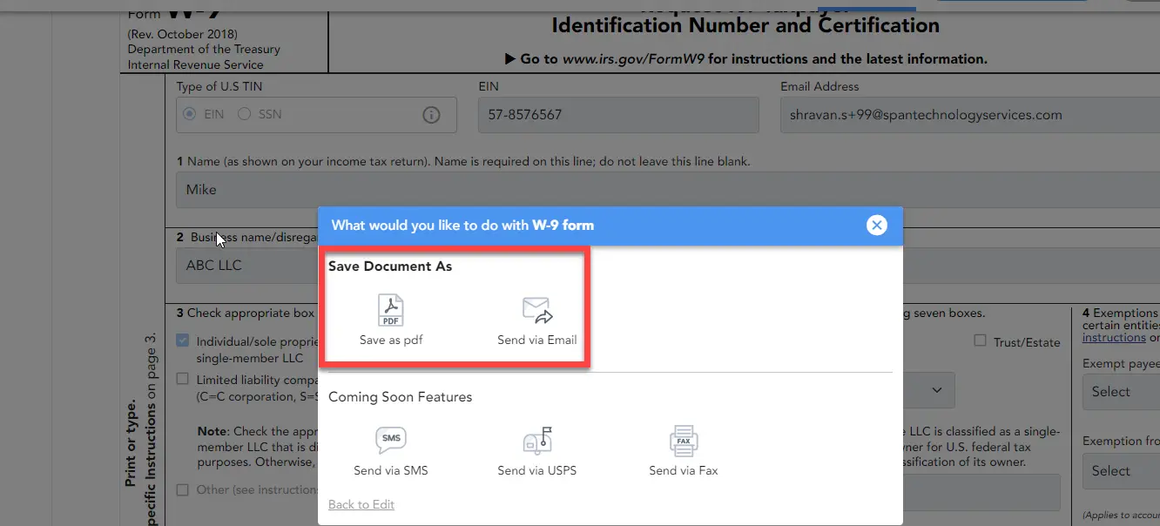Select the Send via Email icon

pyautogui.click(x=536, y=318)
